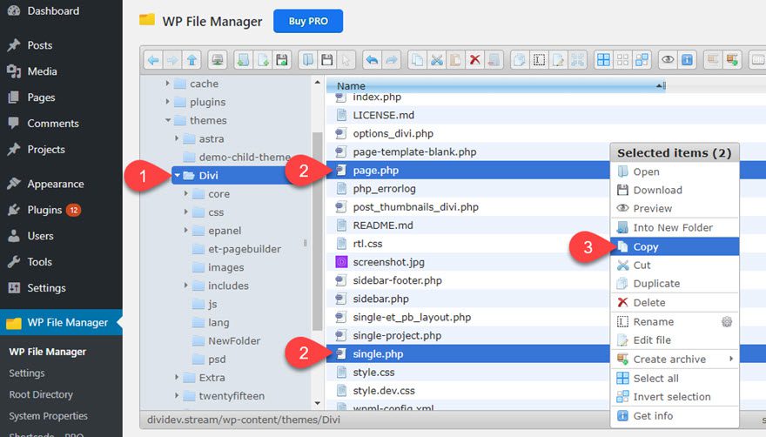Image resolution: width=766 pixels, height=437 pixels.
Task: Select the et-pagebuilder folder in tree
Action: click(x=245, y=249)
